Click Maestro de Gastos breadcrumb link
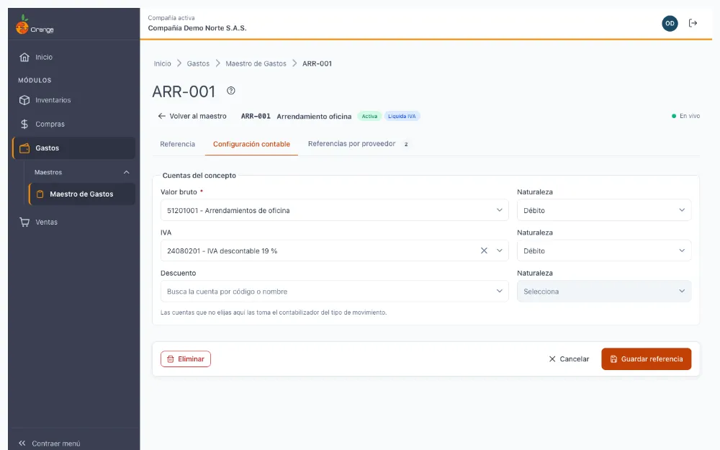This screenshot has width=720, height=450. pos(256,64)
